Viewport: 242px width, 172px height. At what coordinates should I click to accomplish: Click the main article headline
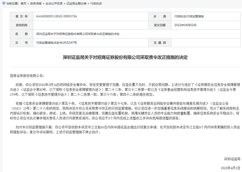125,57
